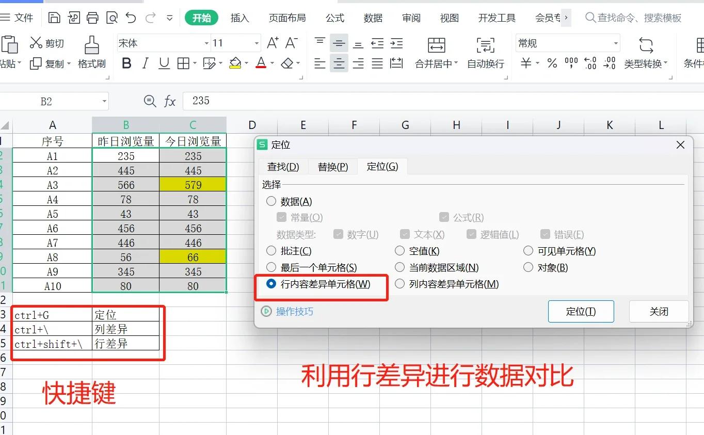Select 行内容差异单元格(W) radio option
This screenshot has width=704, height=435.
coord(271,284)
